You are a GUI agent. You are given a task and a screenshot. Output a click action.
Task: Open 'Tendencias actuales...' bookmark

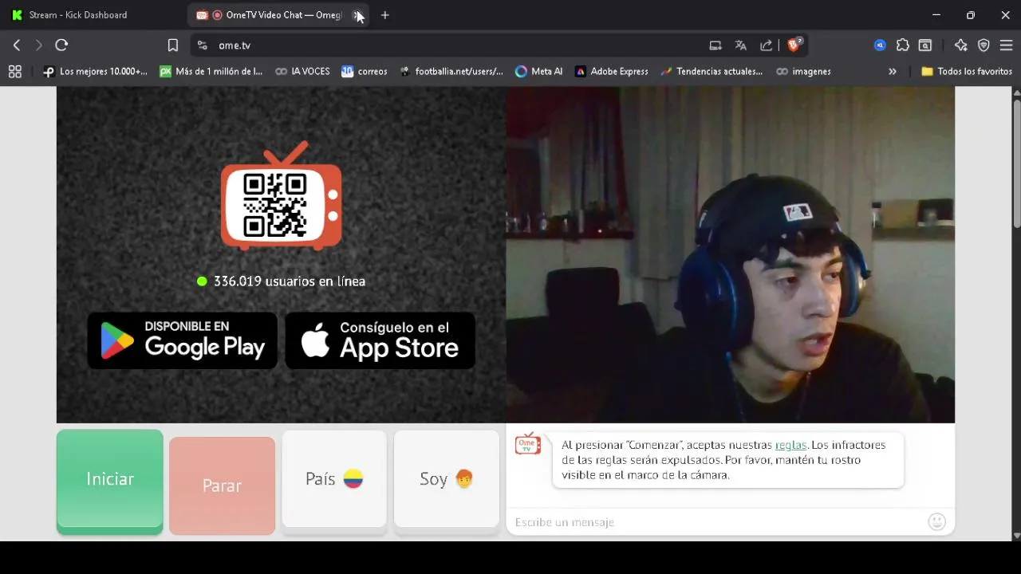pyautogui.click(x=712, y=72)
